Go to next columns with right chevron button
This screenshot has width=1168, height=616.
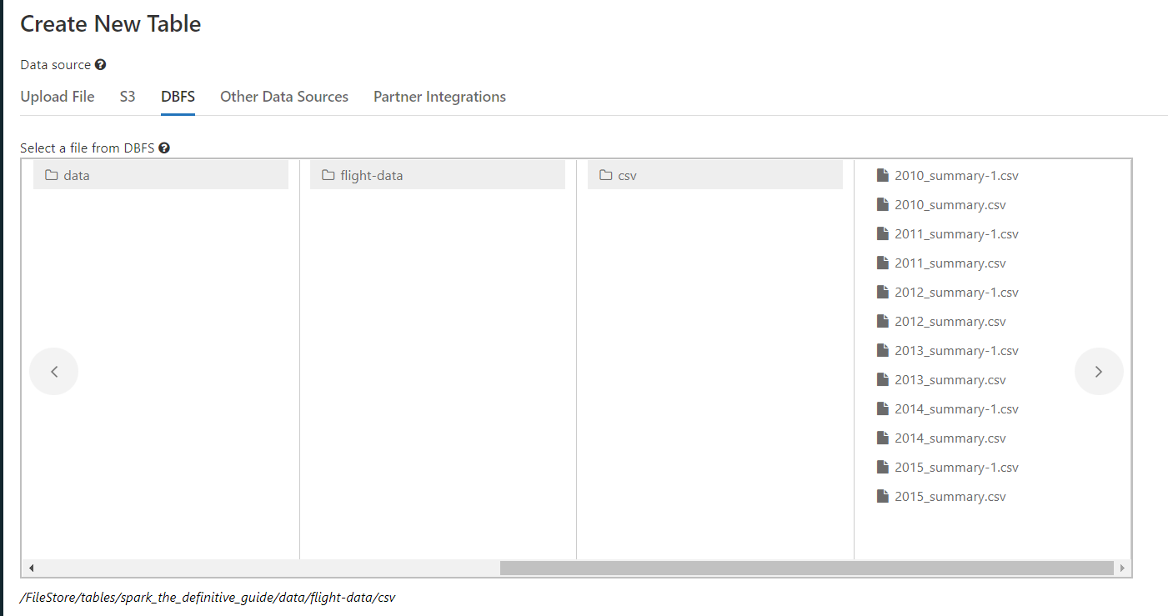tap(1099, 372)
